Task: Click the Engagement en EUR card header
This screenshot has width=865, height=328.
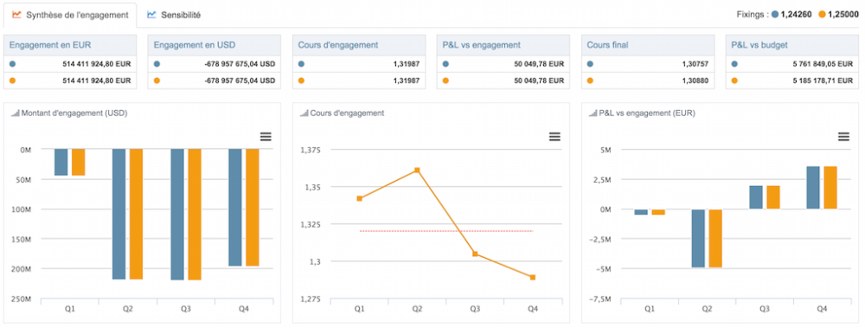Action: point(70,45)
